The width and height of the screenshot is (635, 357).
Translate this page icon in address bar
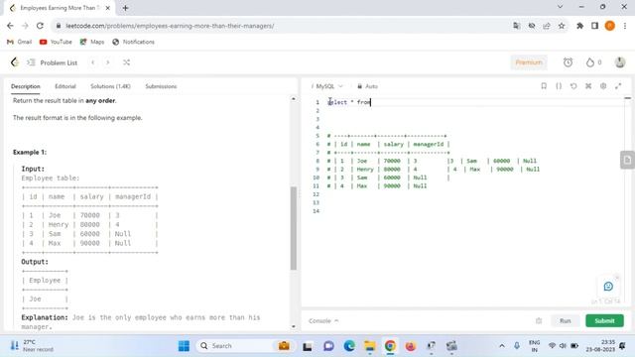pyautogui.click(x=516, y=26)
